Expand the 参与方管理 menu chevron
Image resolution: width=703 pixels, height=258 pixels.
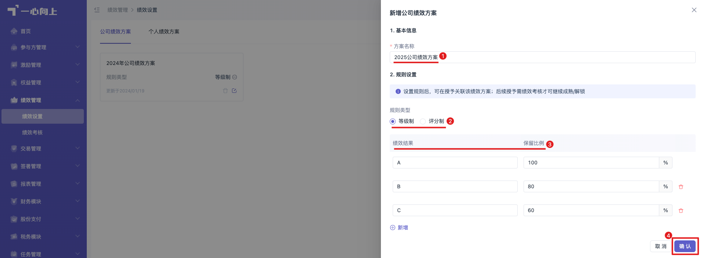click(x=78, y=47)
